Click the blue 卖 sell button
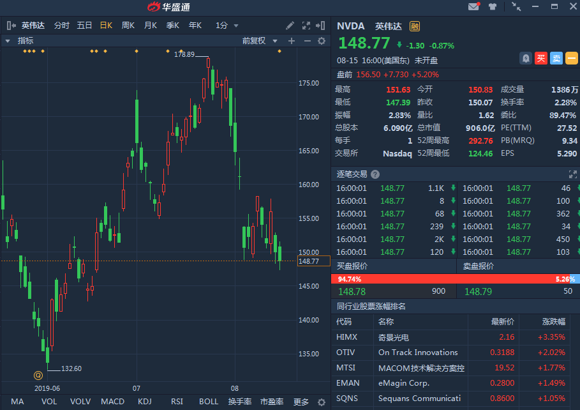580x410 pixels. 556,58
